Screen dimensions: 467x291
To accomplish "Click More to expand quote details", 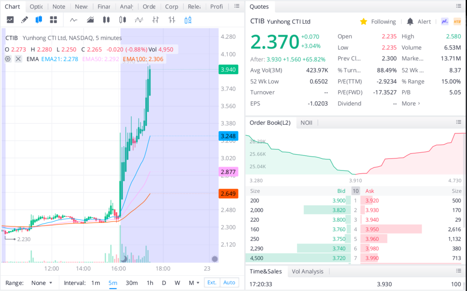I will pyautogui.click(x=411, y=104).
